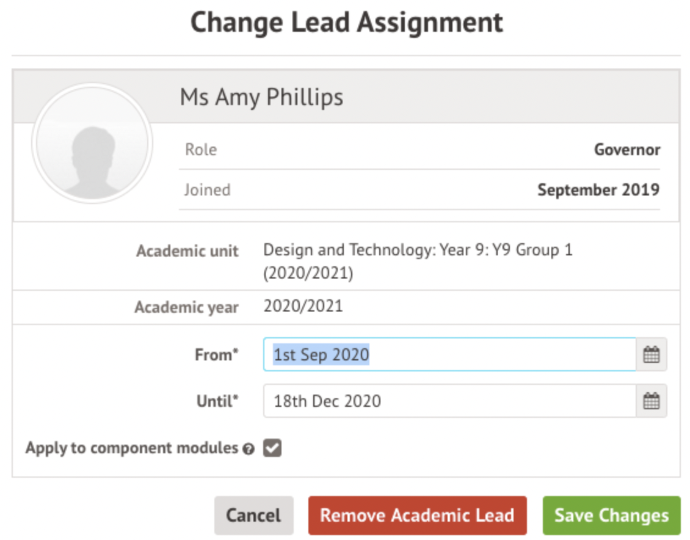Click the 2020/2021 academic year value

(303, 305)
